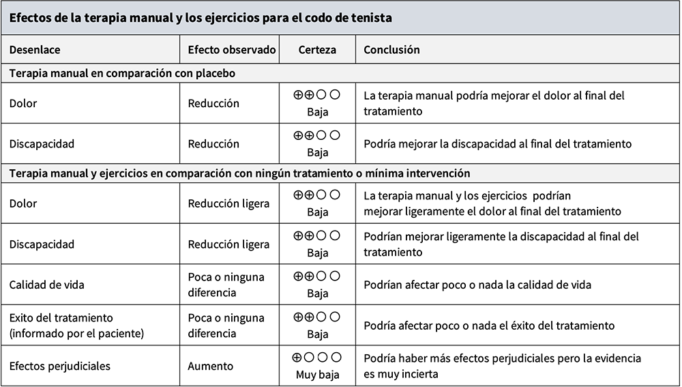Click certainty circles for Discapacidad under placebo comparison

[317, 135]
